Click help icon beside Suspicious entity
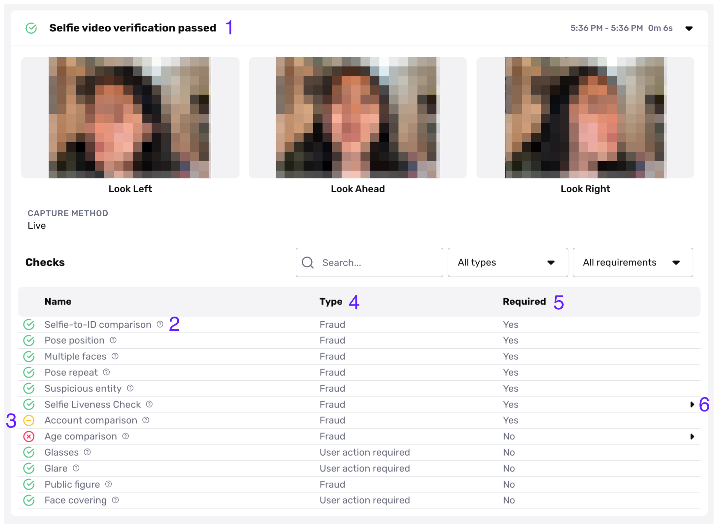The width and height of the screenshot is (721, 531). pyautogui.click(x=130, y=388)
